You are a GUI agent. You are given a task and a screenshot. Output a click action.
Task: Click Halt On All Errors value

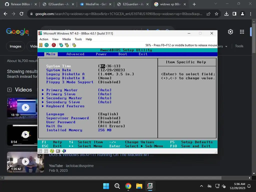(x=111, y=126)
